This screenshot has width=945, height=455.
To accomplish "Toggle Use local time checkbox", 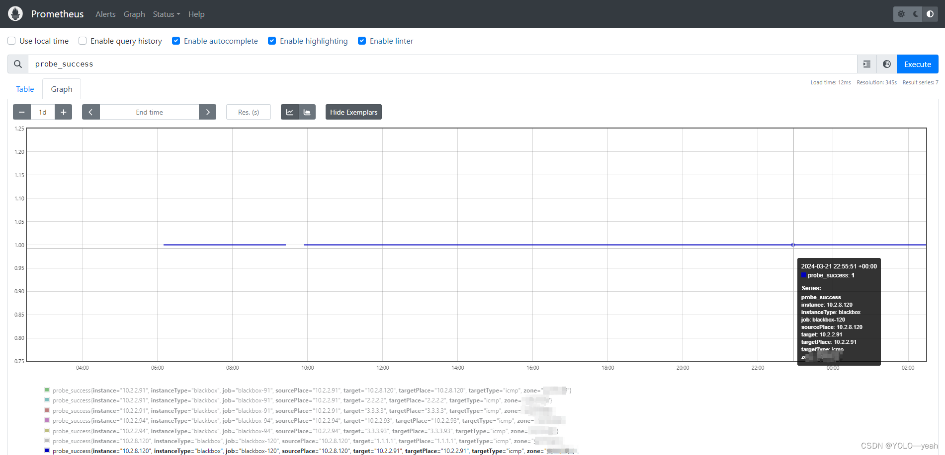I will click(11, 41).
